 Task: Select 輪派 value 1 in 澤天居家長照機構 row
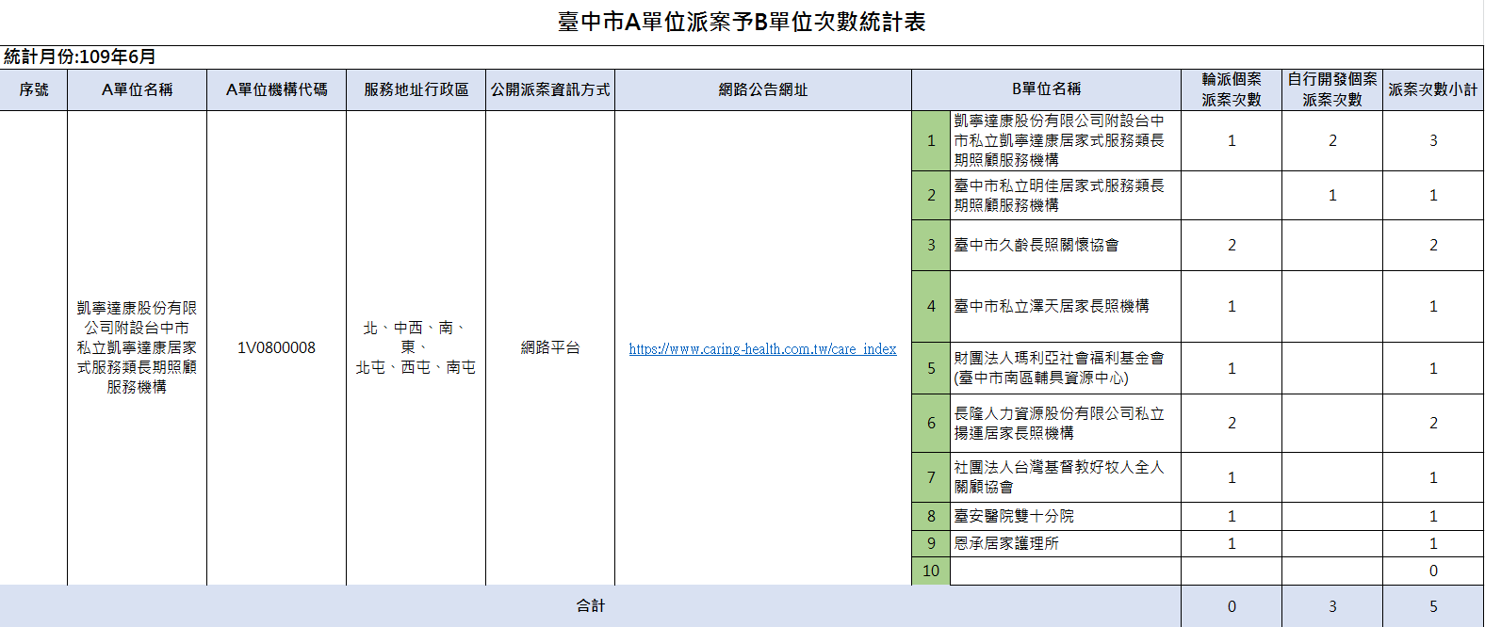[x=1232, y=306]
